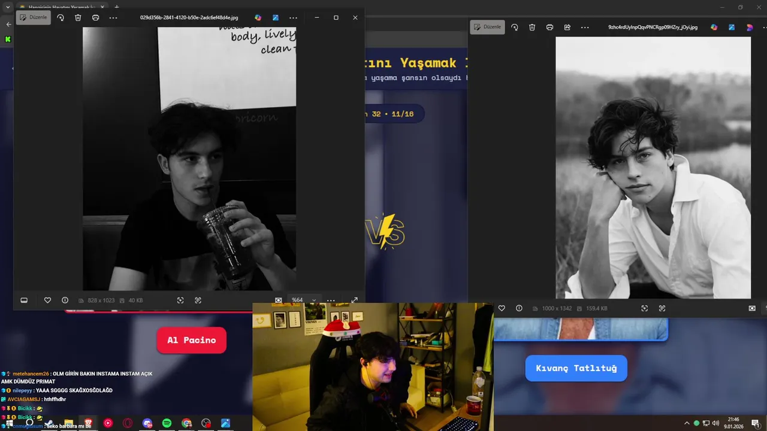The height and width of the screenshot is (431, 767).
Task: Toggle filmstrip view in left photo window
Action: point(24,300)
